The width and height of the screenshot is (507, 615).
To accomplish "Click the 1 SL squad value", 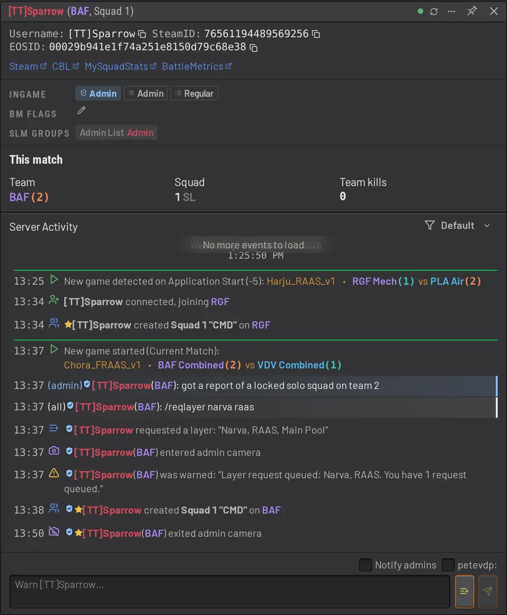I will (x=184, y=197).
